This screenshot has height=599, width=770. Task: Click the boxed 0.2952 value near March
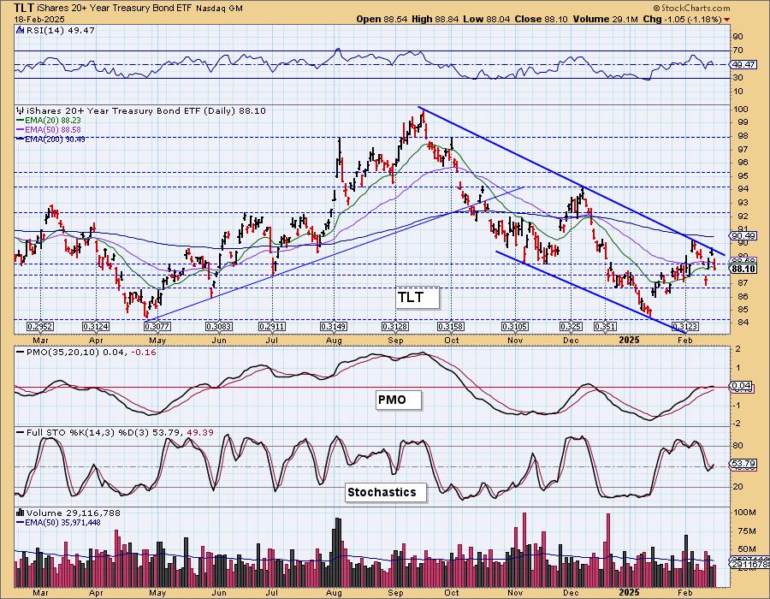pyautogui.click(x=40, y=327)
